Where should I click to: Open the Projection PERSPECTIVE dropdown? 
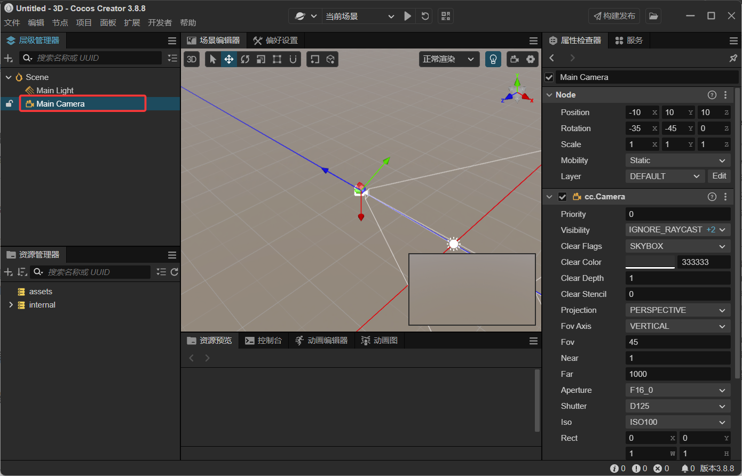click(x=678, y=310)
